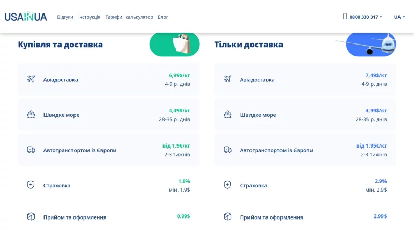Select Прийом та оформлення under Купівля та доставка
The height and width of the screenshot is (233, 414).
(75, 217)
